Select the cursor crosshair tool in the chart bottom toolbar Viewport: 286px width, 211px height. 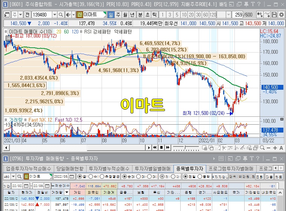pyautogui.click(x=224, y=148)
